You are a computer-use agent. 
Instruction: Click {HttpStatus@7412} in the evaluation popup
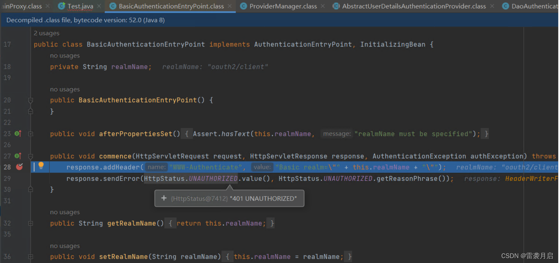(x=200, y=198)
